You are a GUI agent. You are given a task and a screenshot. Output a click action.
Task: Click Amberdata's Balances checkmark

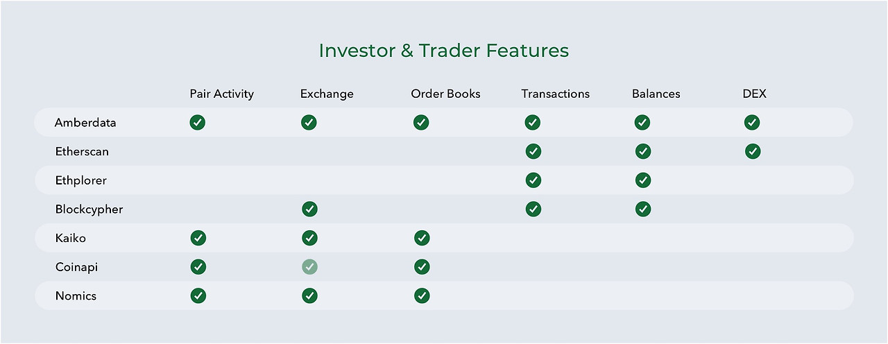point(642,123)
